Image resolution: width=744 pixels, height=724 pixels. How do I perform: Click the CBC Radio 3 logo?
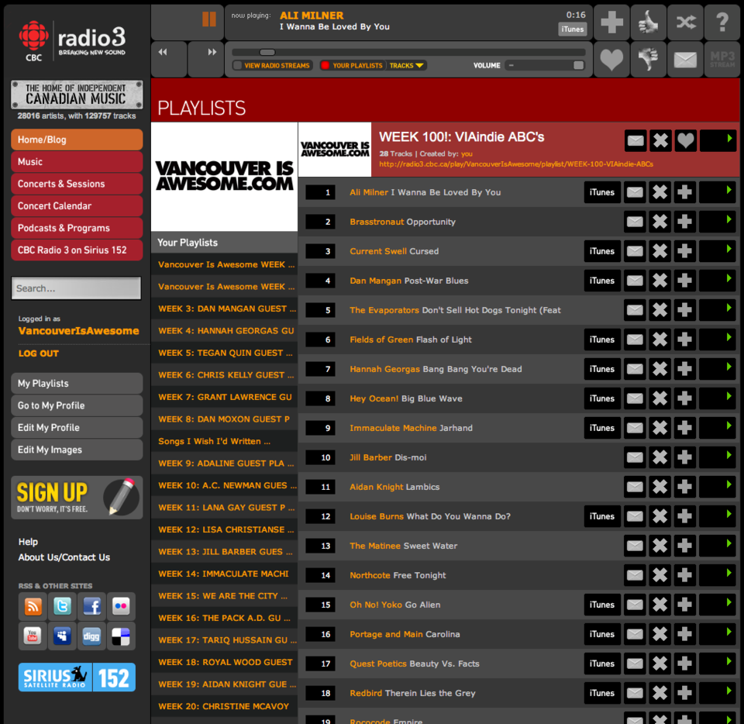(x=73, y=41)
